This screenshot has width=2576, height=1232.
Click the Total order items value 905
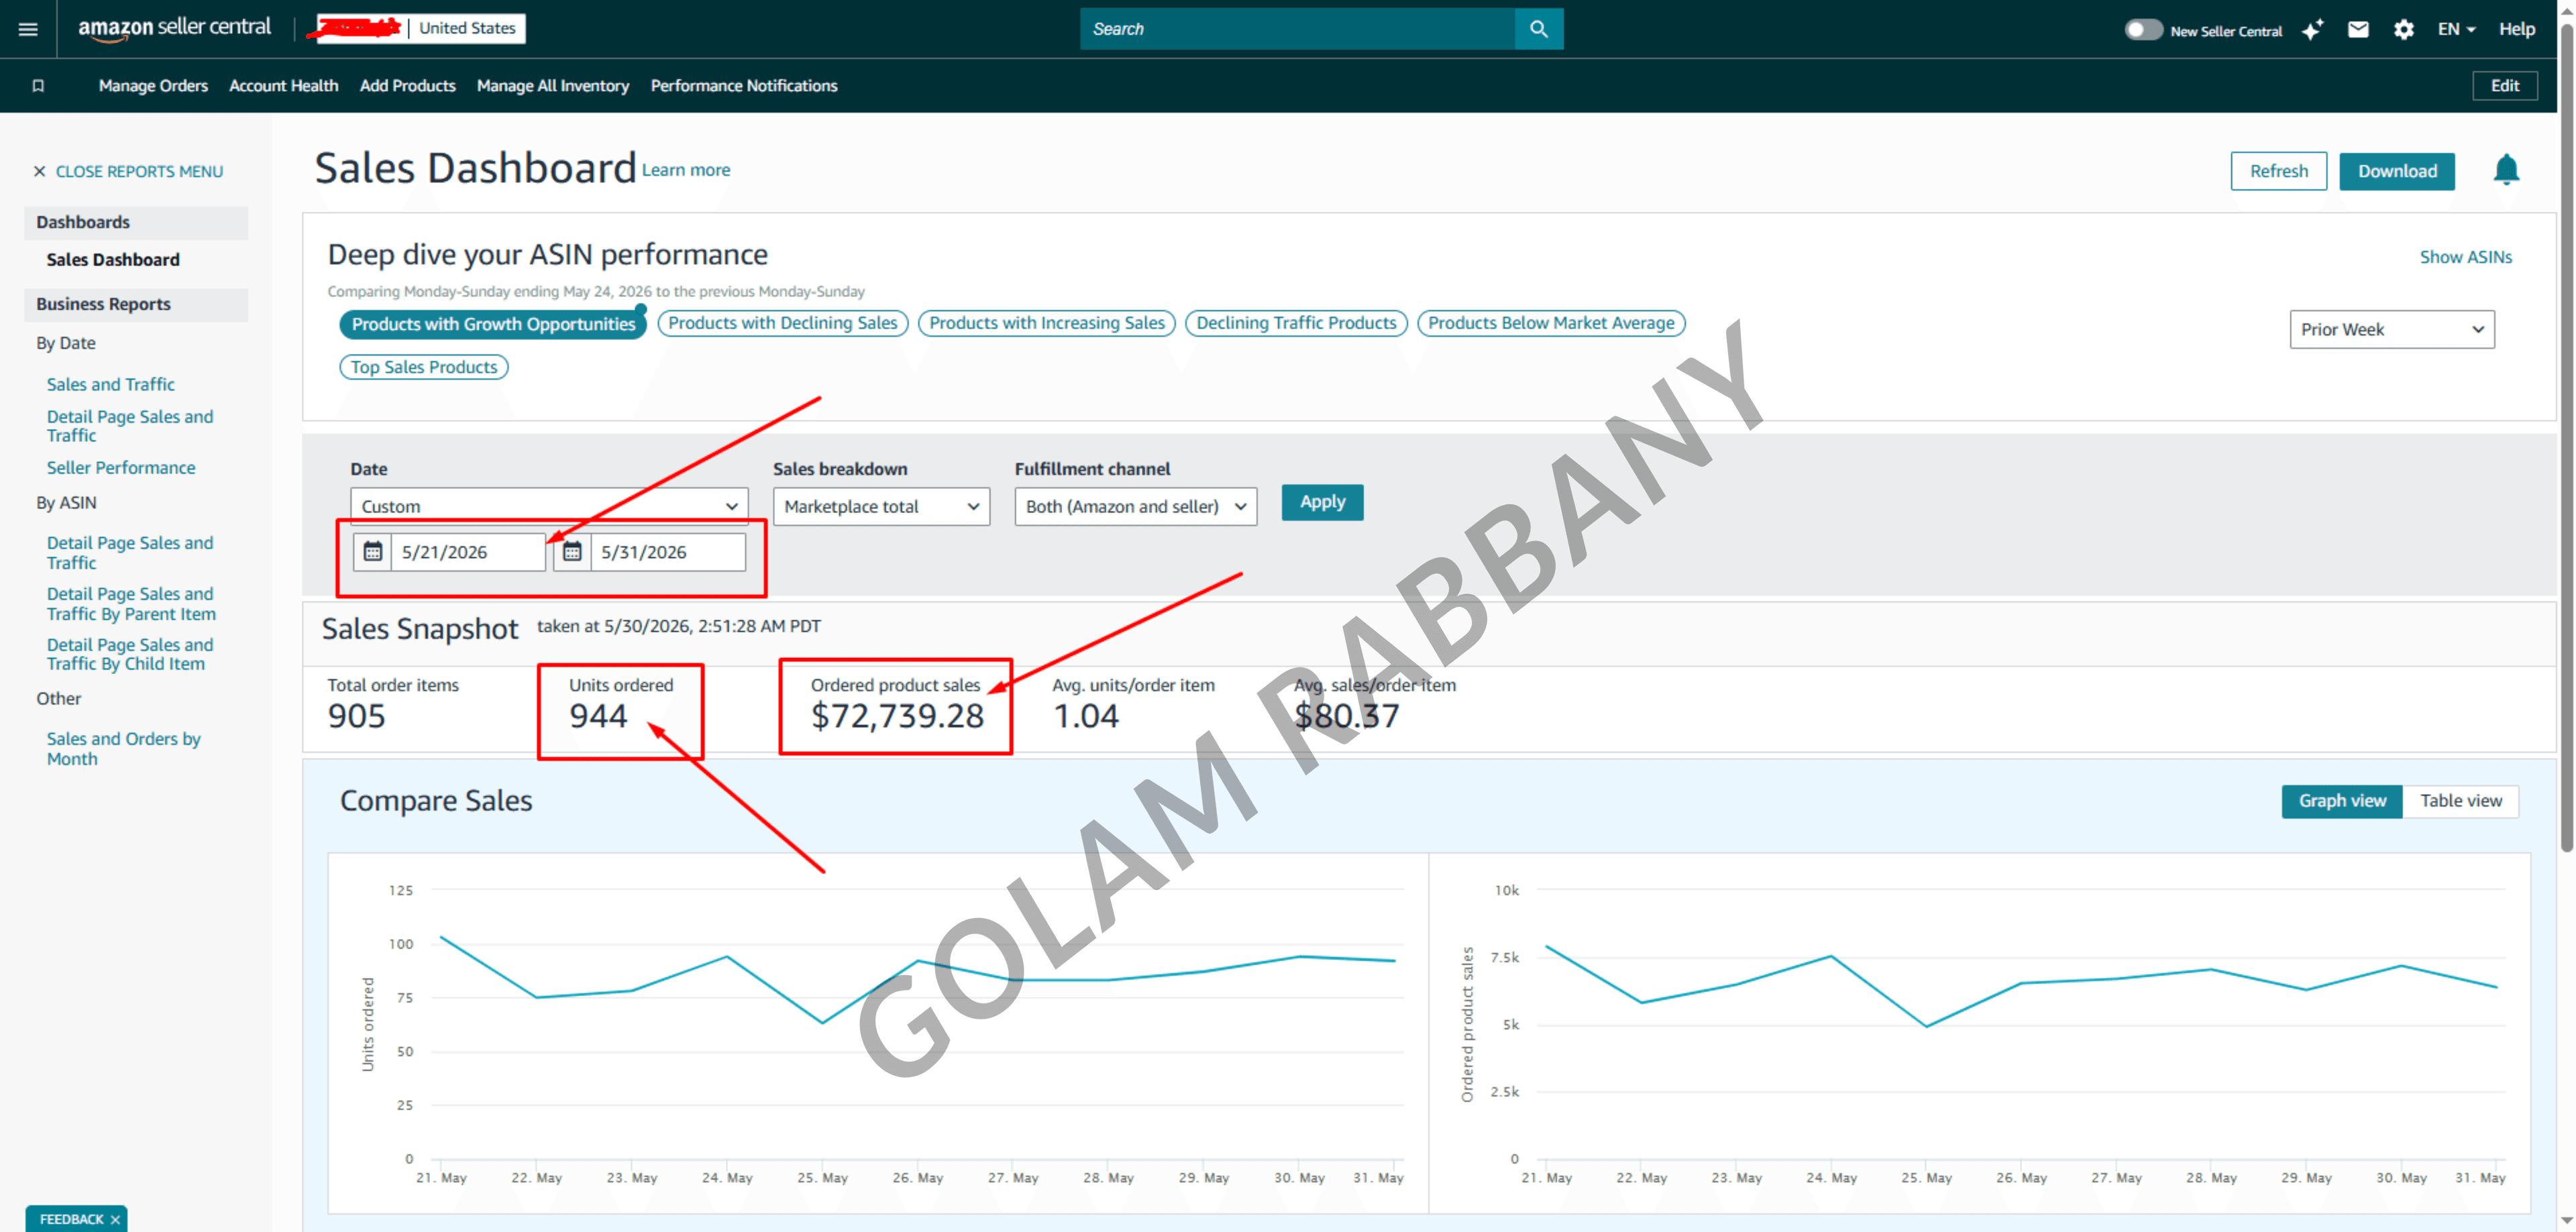point(356,716)
